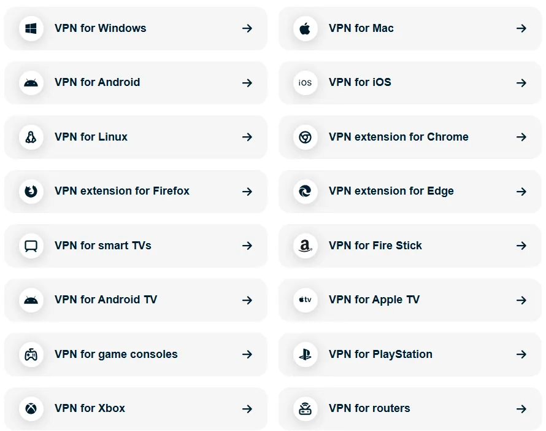546x431 pixels.
Task: Click the arrow next to VPN for Linux
Action: point(247,137)
